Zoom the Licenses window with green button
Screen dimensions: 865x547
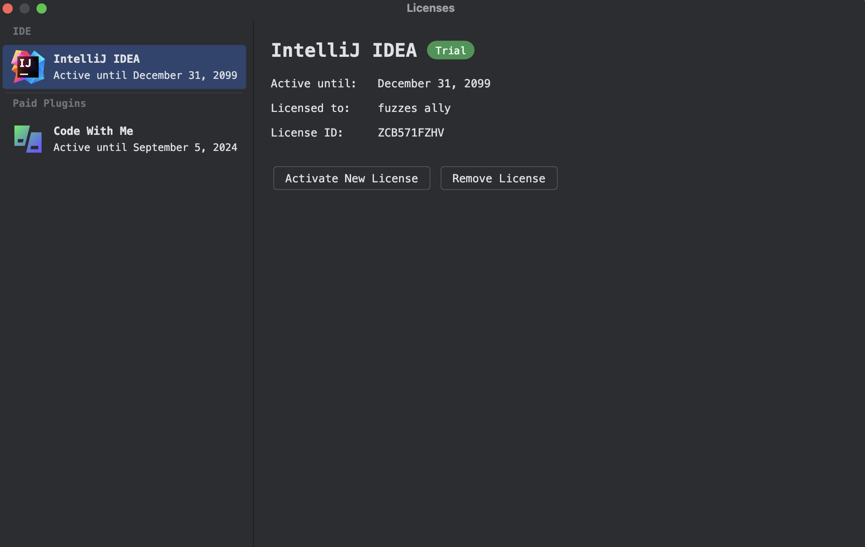point(42,8)
